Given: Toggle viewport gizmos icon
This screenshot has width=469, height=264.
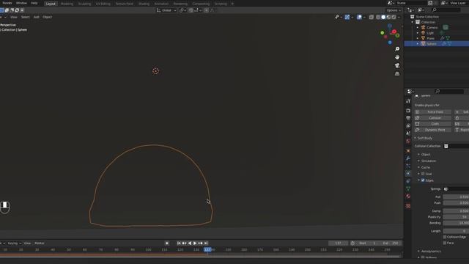Looking at the screenshot, I should [347, 17].
